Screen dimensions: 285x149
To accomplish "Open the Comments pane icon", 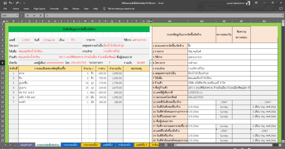I will [281, 9].
